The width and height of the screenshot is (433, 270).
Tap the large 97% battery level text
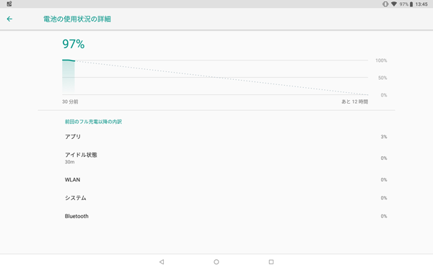[74, 44]
